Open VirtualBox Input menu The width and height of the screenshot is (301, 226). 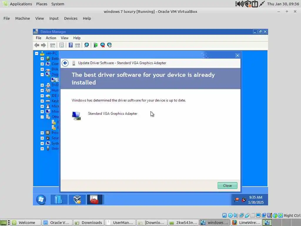tap(54, 18)
